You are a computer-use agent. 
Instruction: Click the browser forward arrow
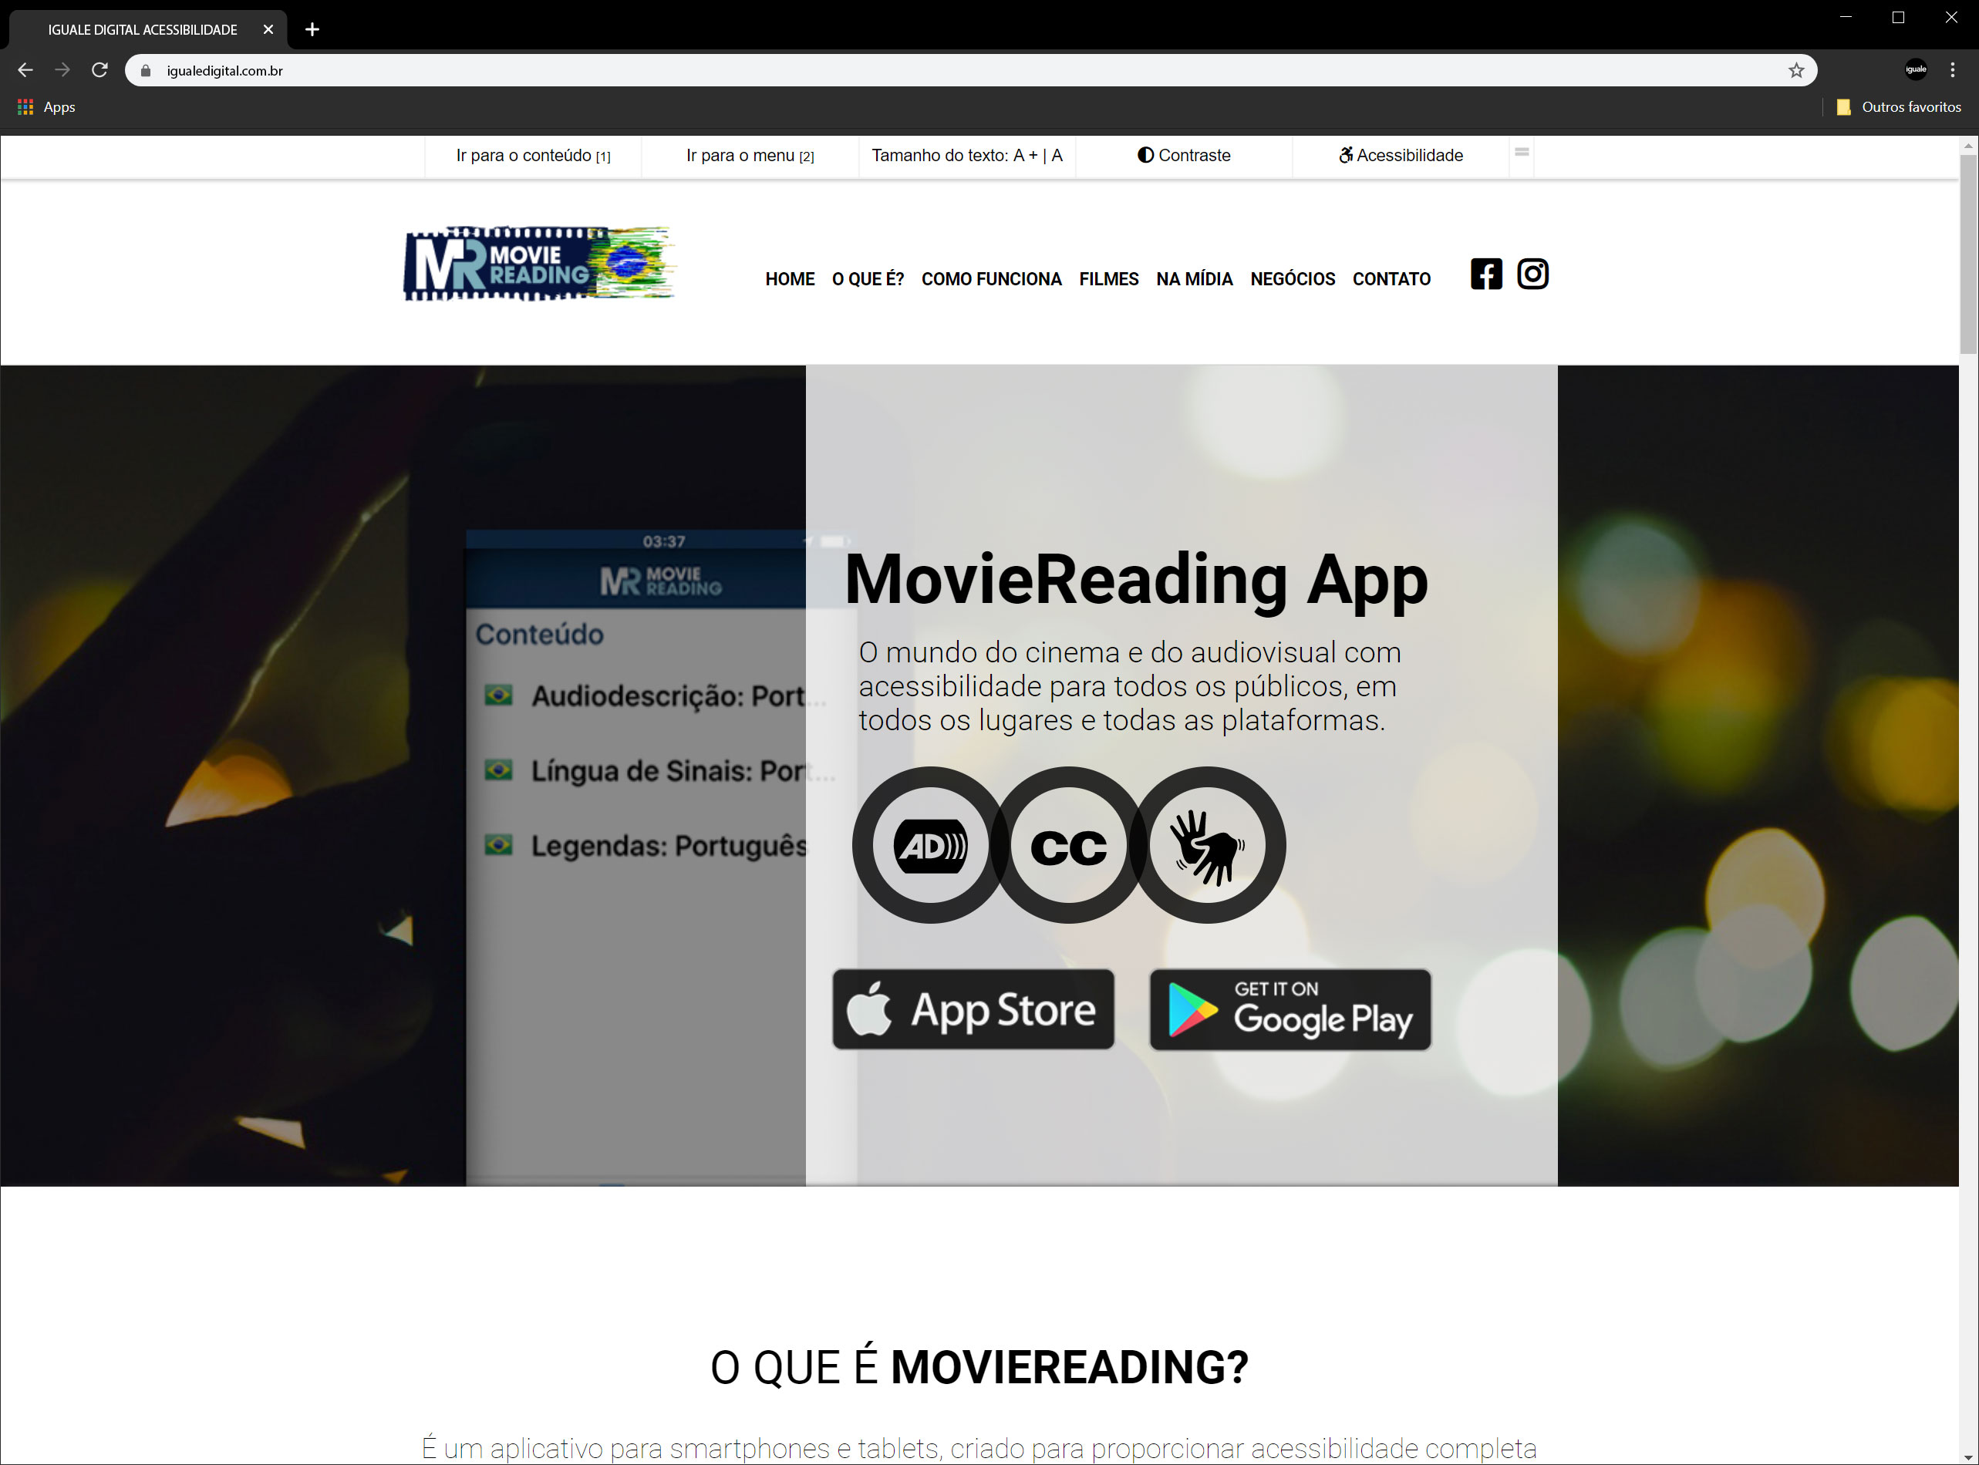[x=62, y=70]
